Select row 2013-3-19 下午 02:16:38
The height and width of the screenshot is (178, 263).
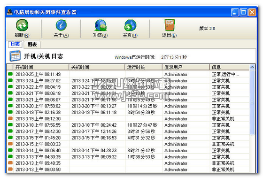[x=128, y=113]
